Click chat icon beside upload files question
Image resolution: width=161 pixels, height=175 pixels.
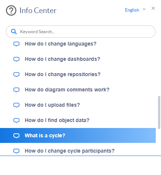pos(16,105)
